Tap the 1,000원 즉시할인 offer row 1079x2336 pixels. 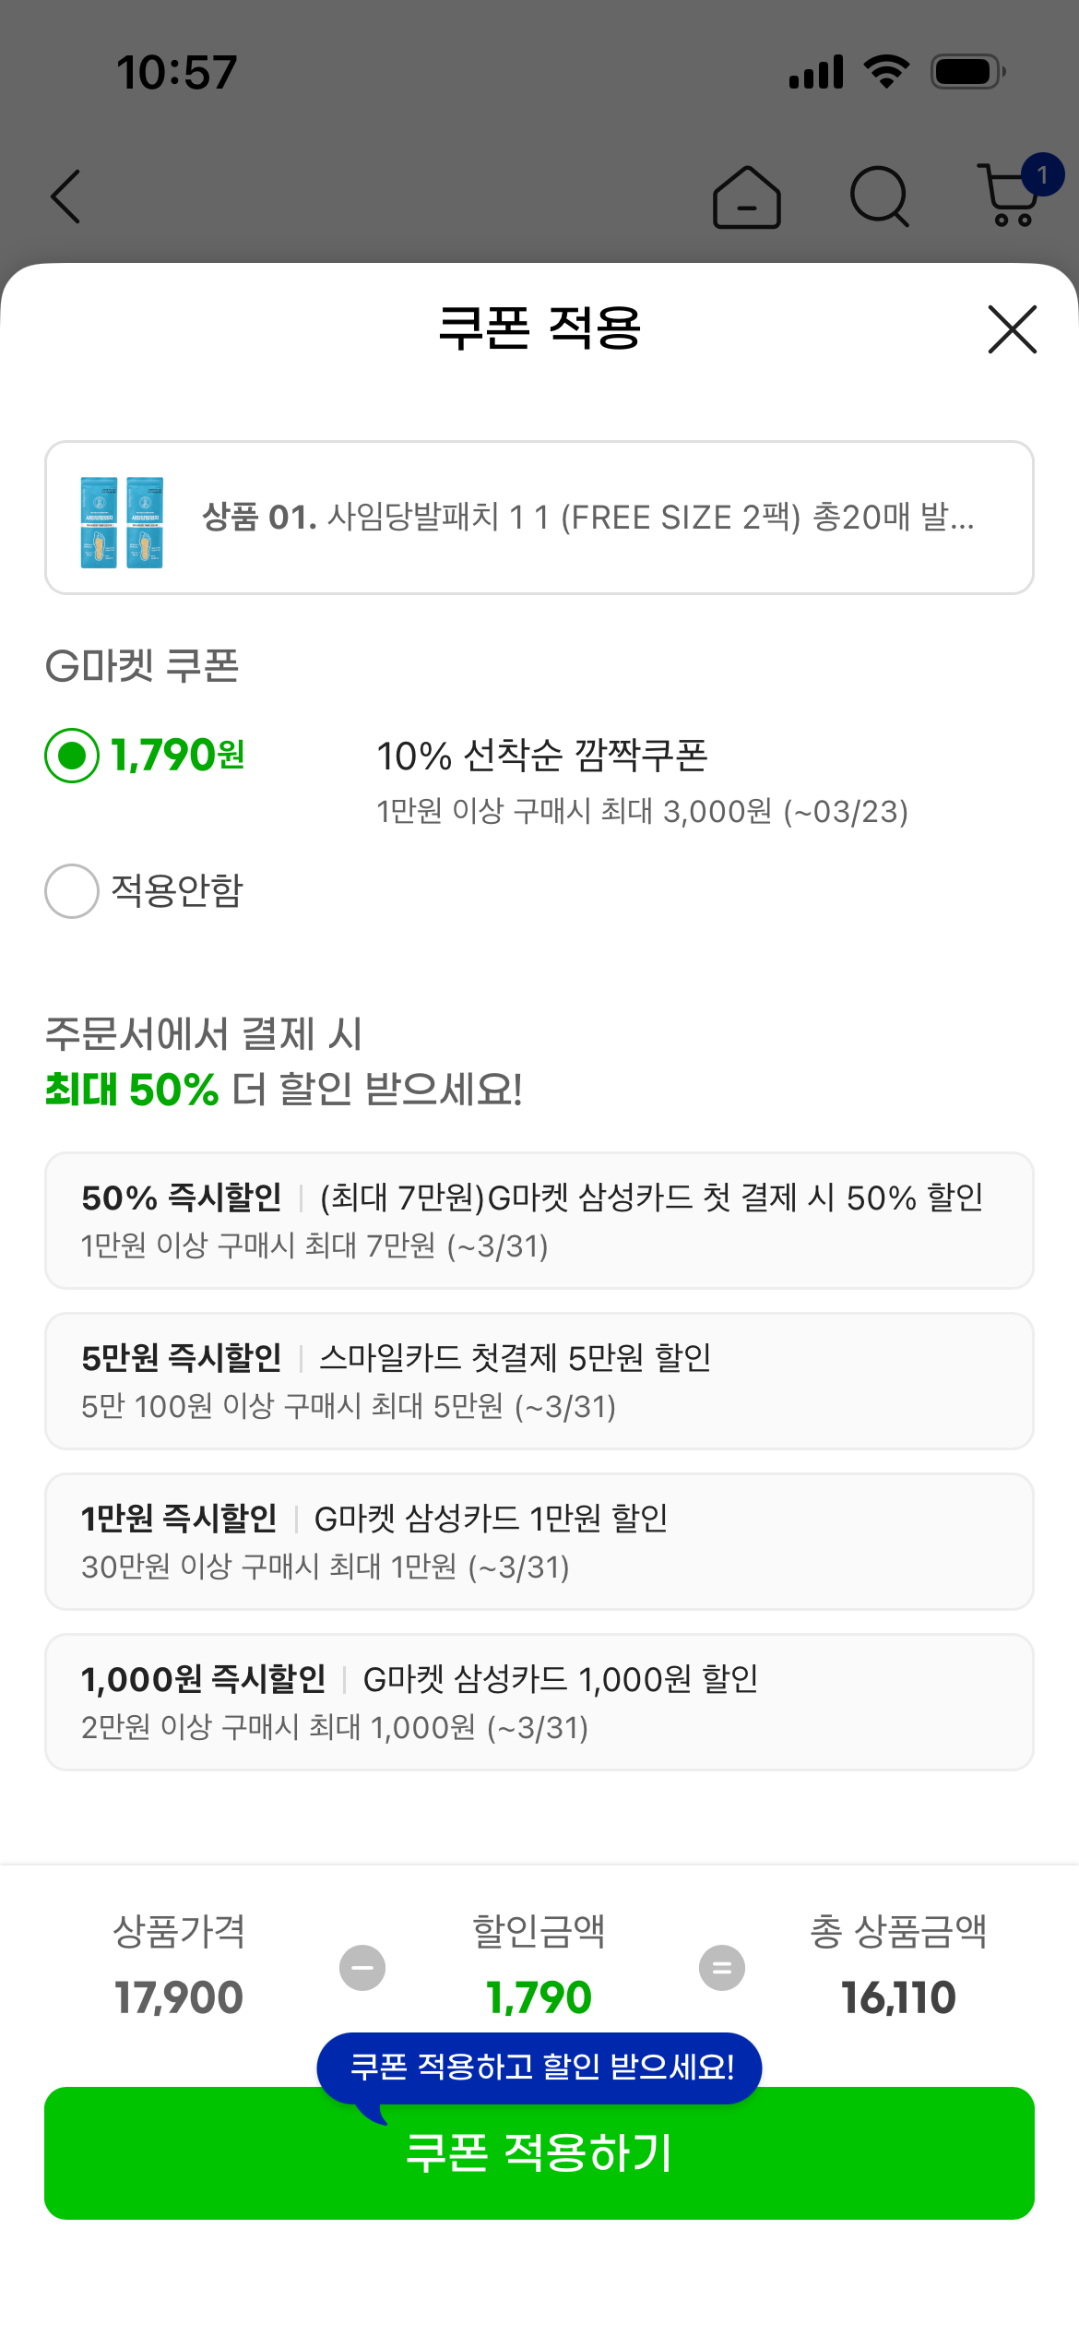(539, 1701)
